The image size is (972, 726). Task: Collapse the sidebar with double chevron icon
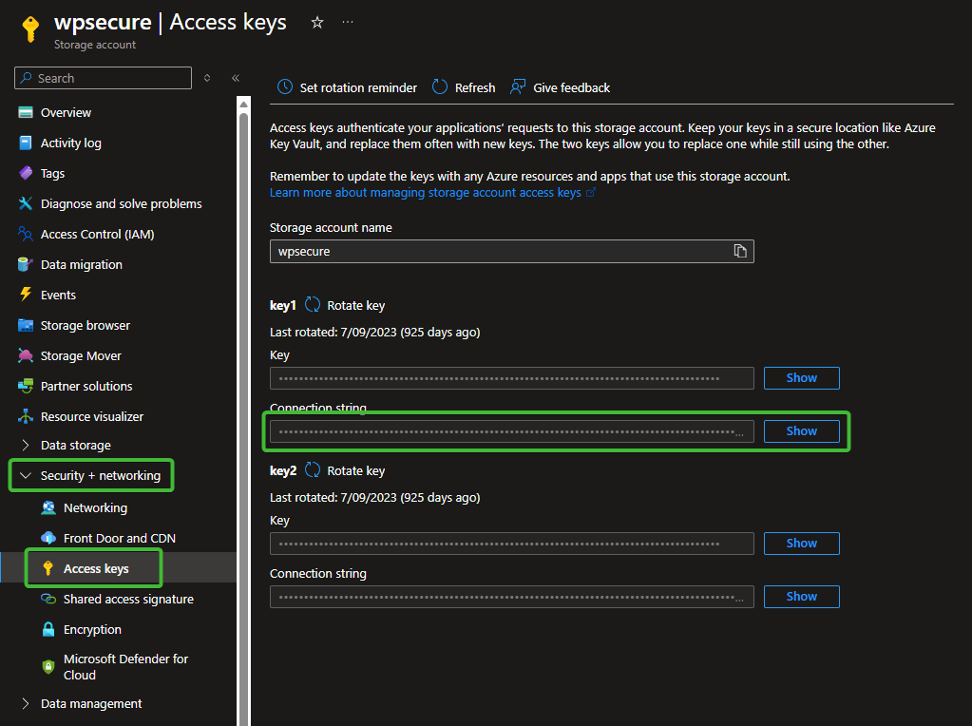pyautogui.click(x=236, y=78)
